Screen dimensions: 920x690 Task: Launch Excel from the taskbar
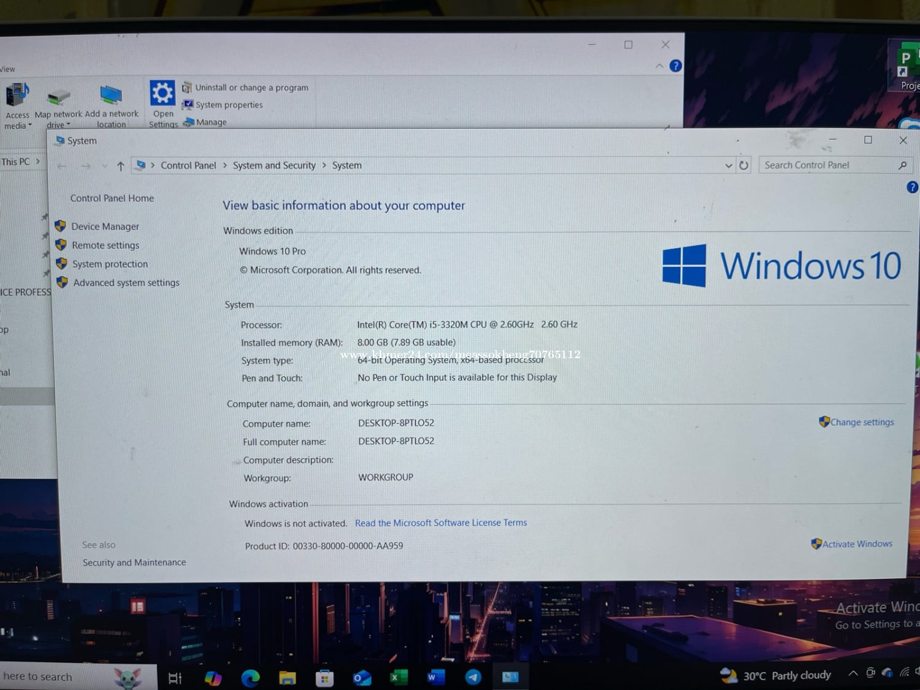[398, 677]
